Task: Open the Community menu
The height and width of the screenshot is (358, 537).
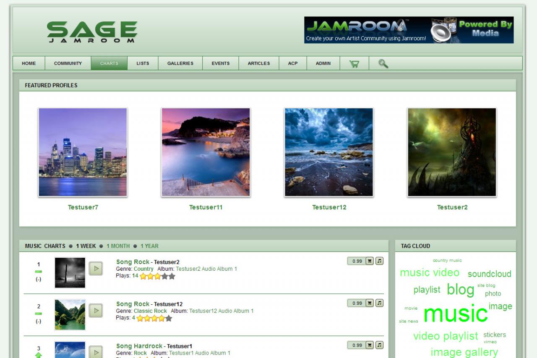Action: click(68, 63)
